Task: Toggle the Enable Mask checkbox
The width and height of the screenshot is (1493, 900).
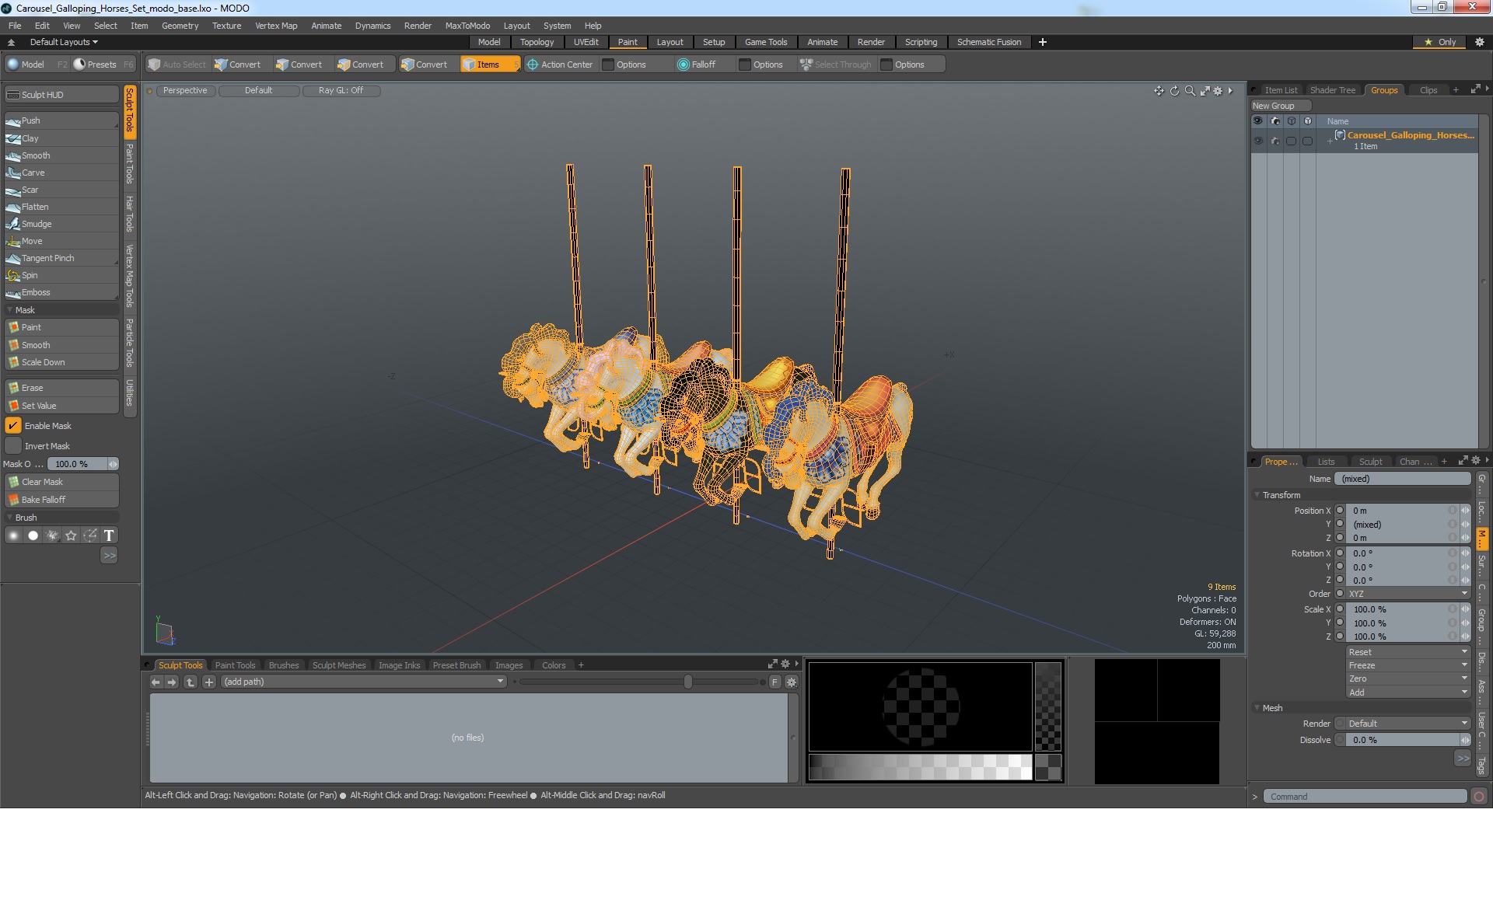Action: click(x=13, y=426)
